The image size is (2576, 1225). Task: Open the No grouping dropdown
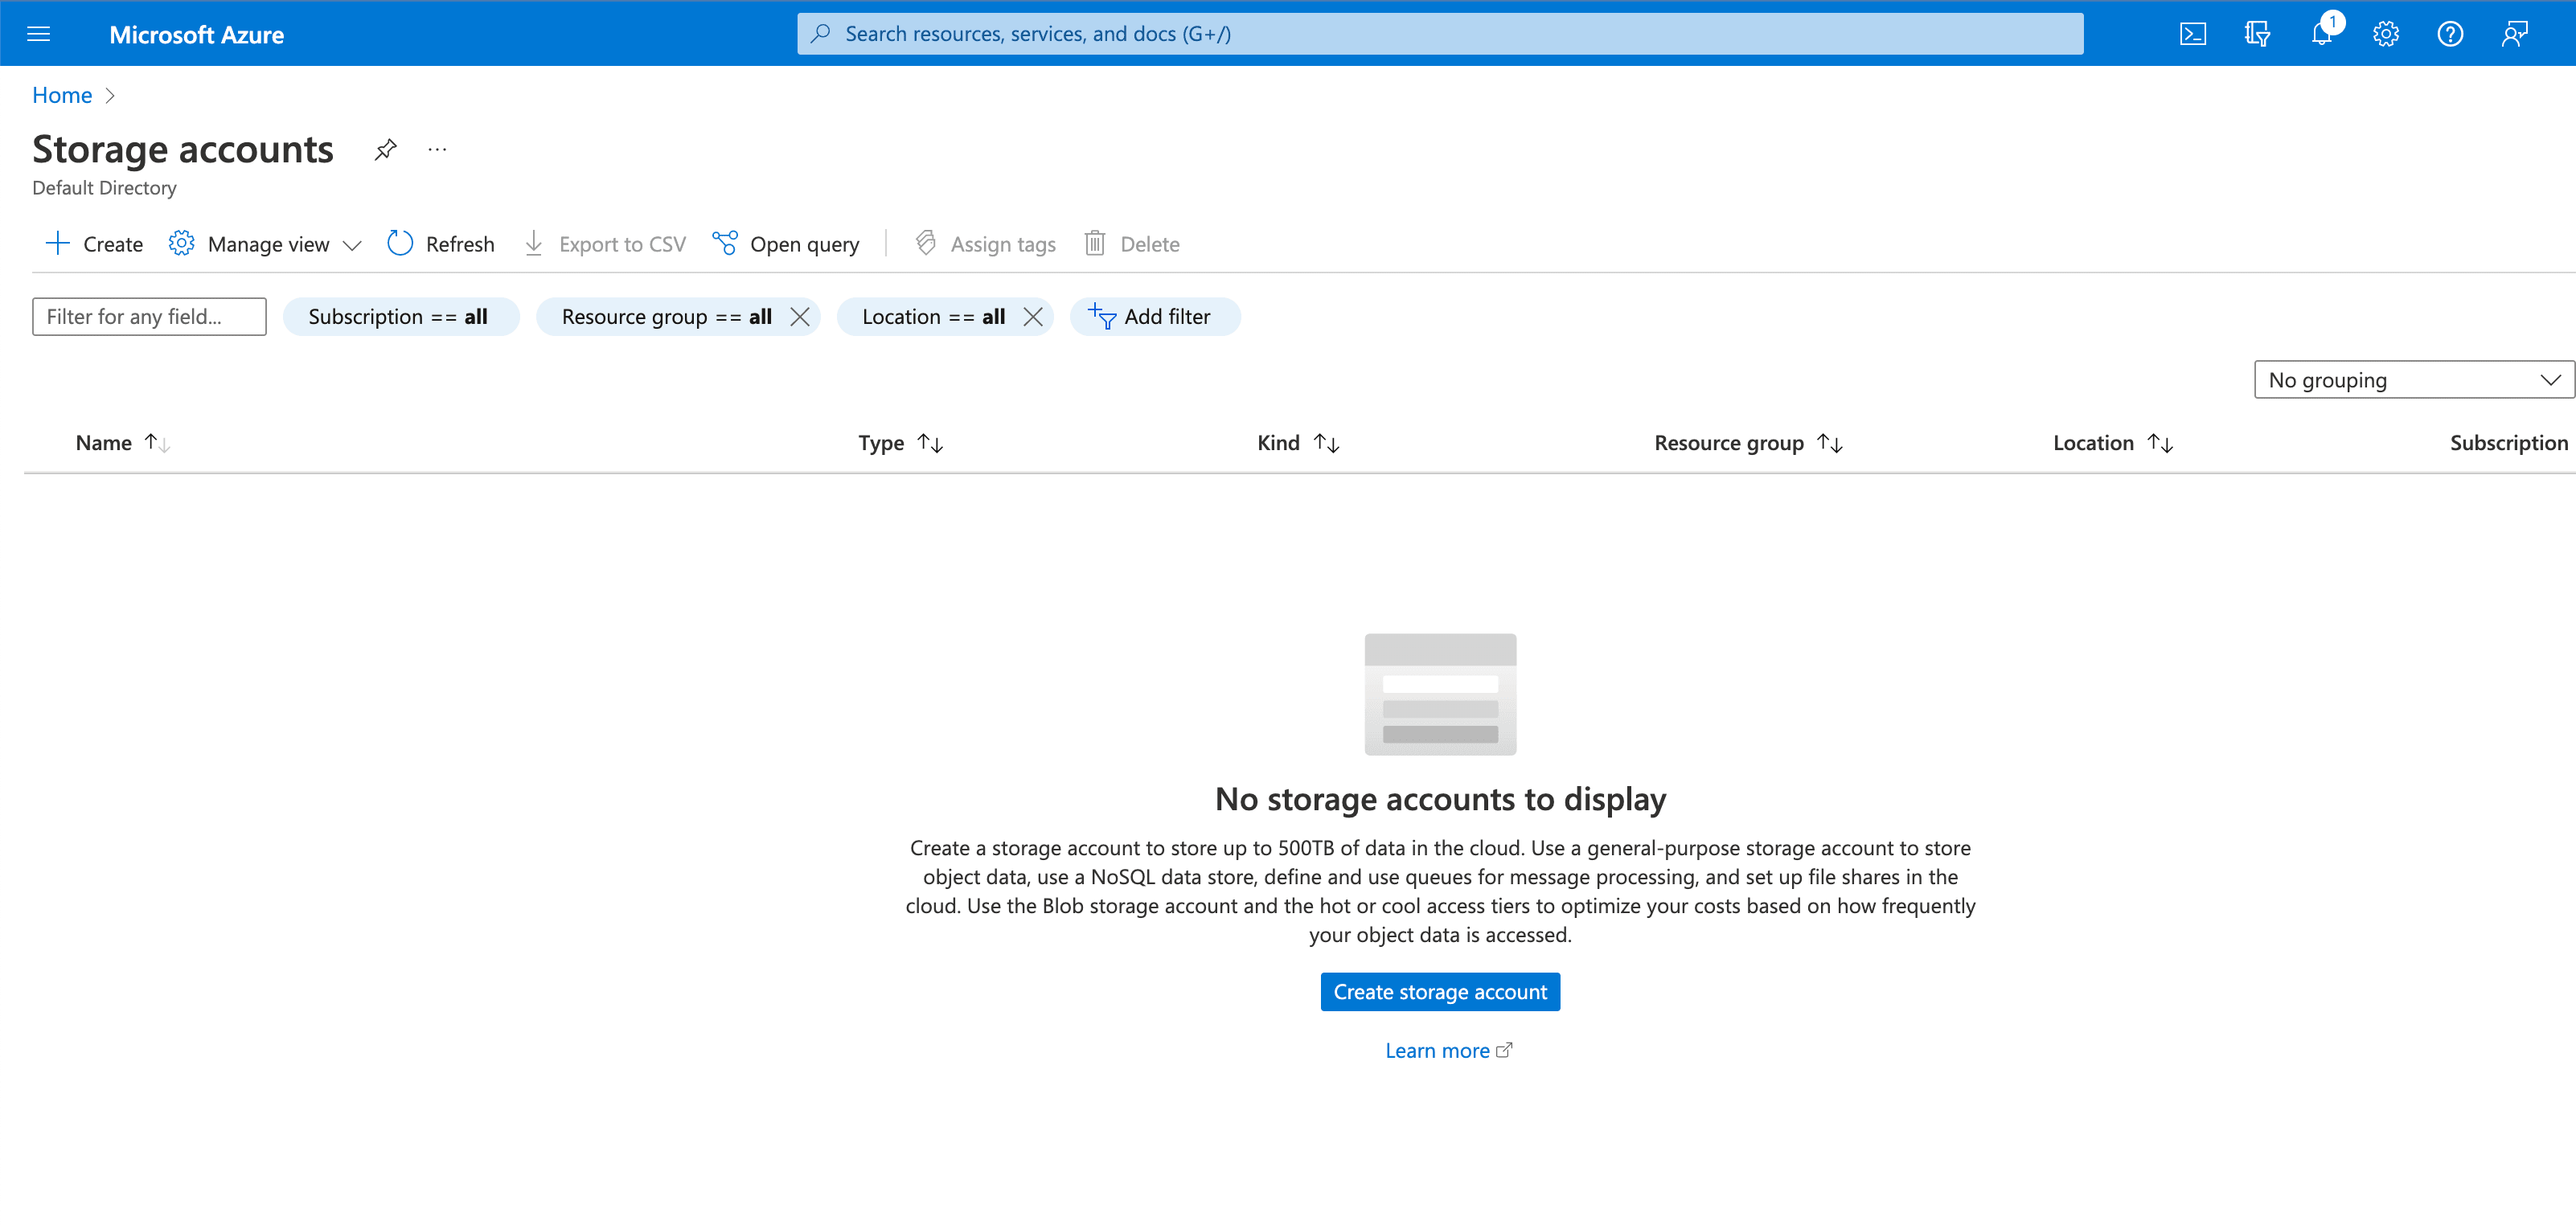tap(2413, 380)
